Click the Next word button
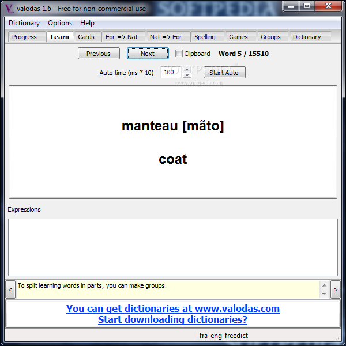 148,54
